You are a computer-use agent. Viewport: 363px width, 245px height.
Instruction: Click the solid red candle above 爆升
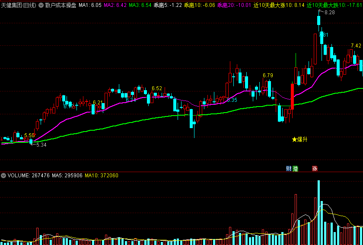coord(292,96)
